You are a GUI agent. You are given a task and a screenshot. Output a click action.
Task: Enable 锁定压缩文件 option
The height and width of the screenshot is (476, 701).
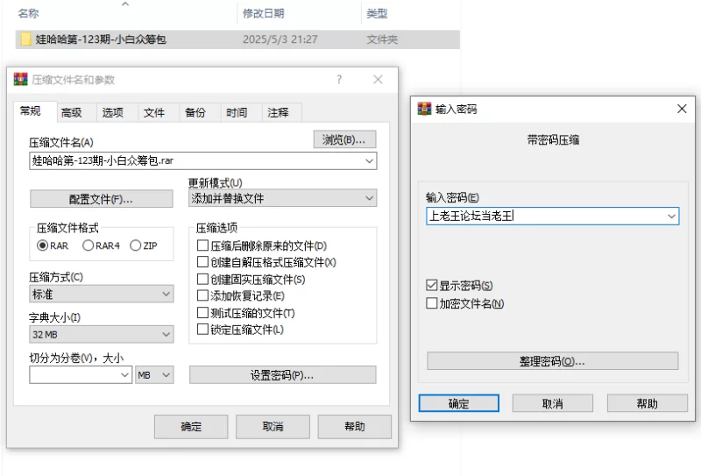[202, 330]
